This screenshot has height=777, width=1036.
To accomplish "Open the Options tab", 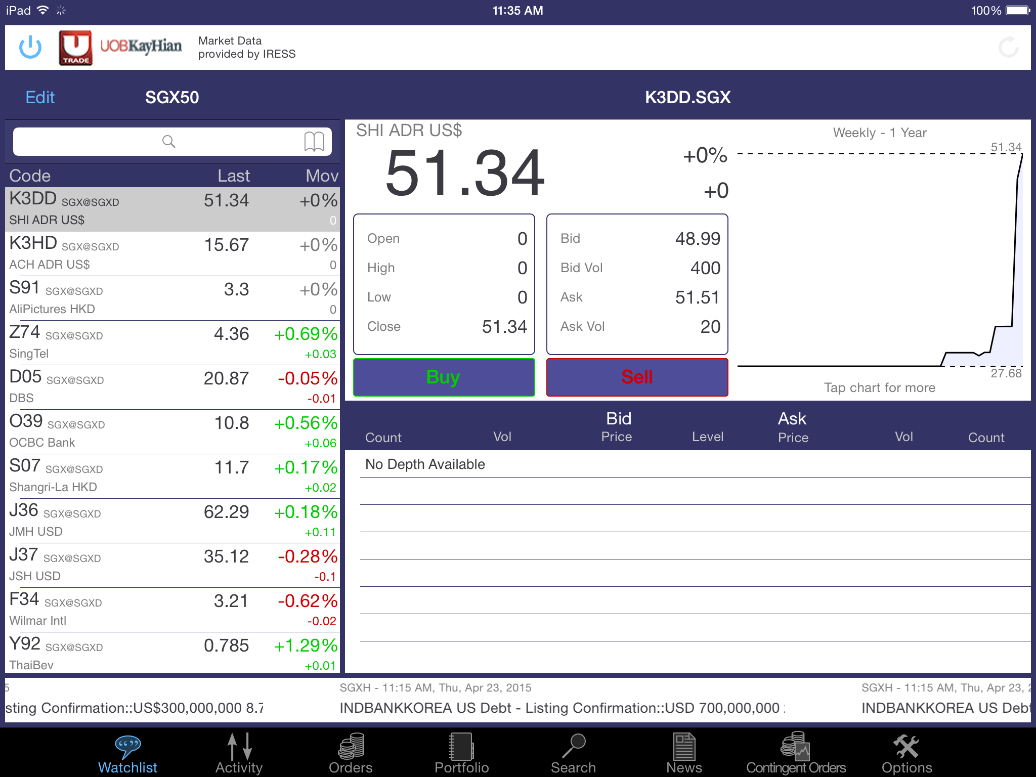I will [906, 754].
